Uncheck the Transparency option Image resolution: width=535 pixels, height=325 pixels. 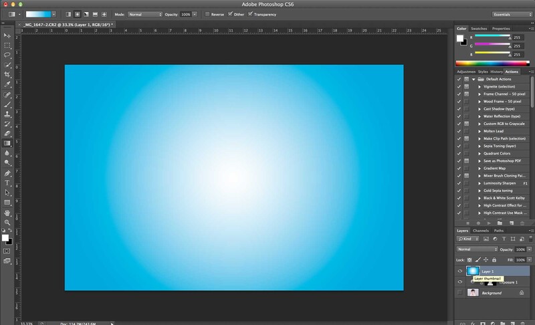250,14
